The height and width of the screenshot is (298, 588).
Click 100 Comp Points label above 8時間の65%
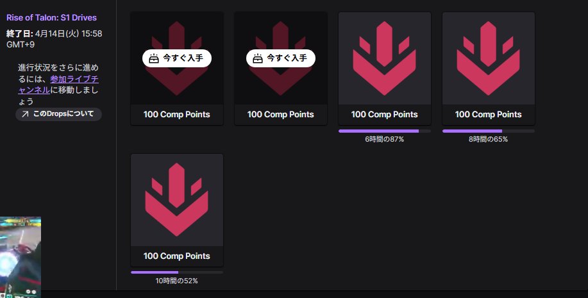point(488,114)
